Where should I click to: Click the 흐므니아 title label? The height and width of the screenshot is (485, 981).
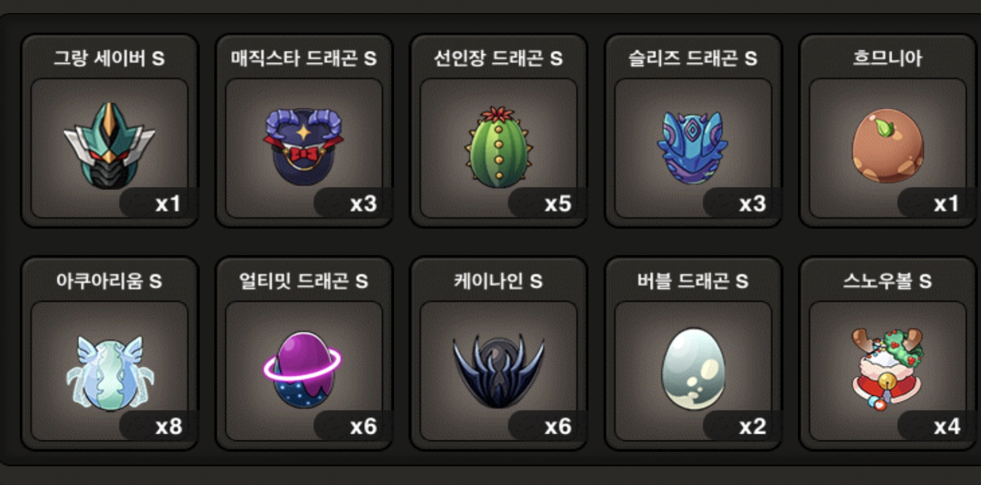point(888,58)
